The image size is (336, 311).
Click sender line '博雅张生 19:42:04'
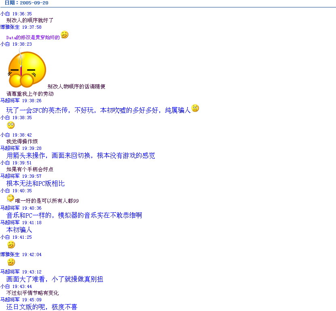coord(21,254)
